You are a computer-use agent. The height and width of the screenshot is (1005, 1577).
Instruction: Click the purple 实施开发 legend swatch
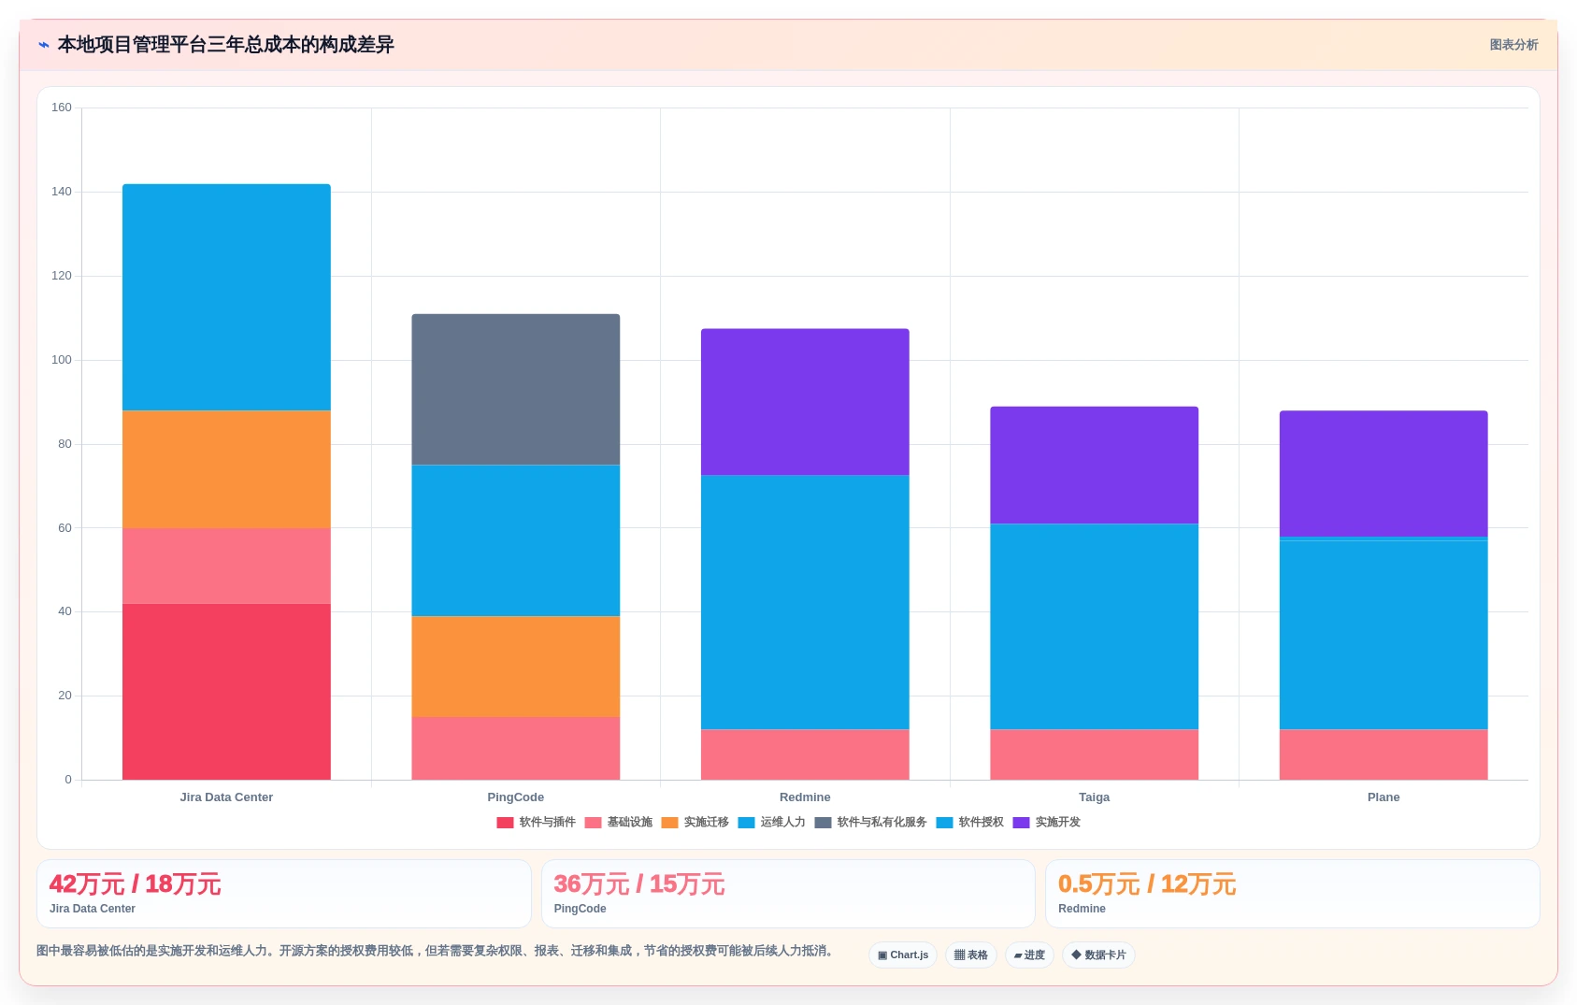1021,823
